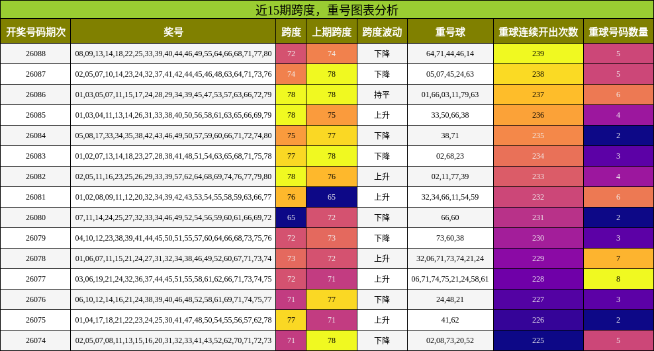Screen dimensions: 654x351
Task: Click the 重号球 cell 38,71
Action: [x=450, y=136]
